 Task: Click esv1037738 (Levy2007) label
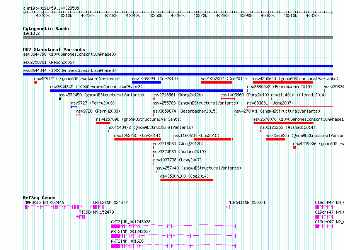[x=177, y=160]
